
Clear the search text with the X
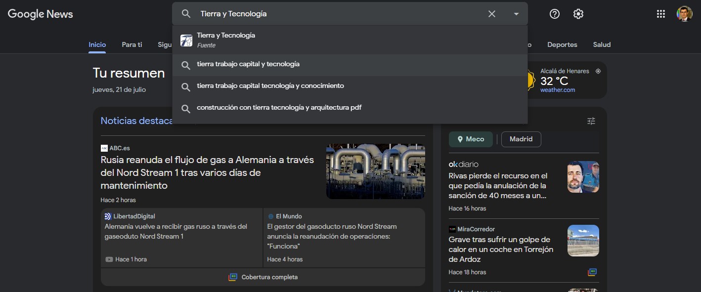click(x=492, y=14)
